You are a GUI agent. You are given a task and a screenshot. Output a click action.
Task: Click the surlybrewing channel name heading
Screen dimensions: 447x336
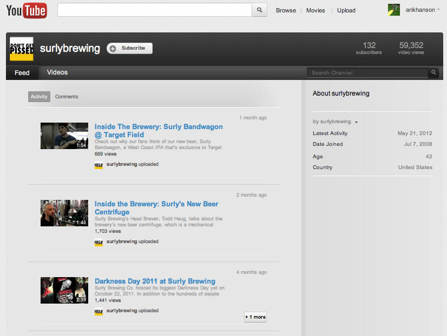70,49
